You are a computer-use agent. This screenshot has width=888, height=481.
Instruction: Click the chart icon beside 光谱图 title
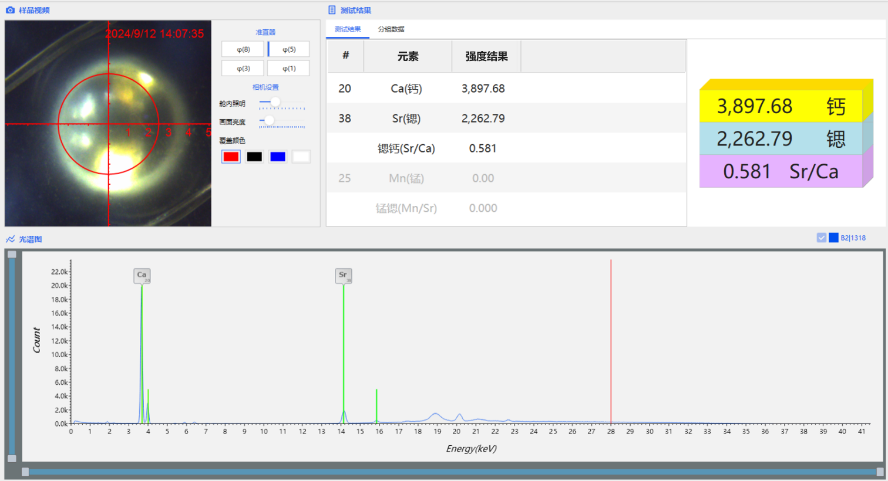point(10,239)
